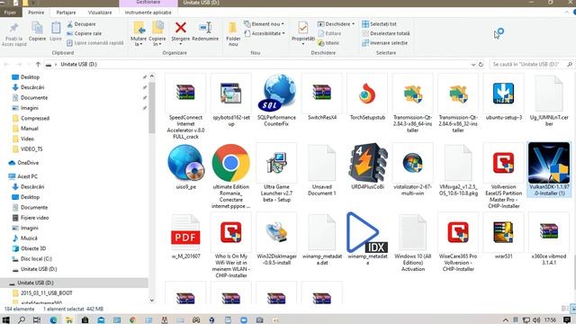Click the Copiere icon in Clipboard group
576x324 pixels.
coord(37,28)
